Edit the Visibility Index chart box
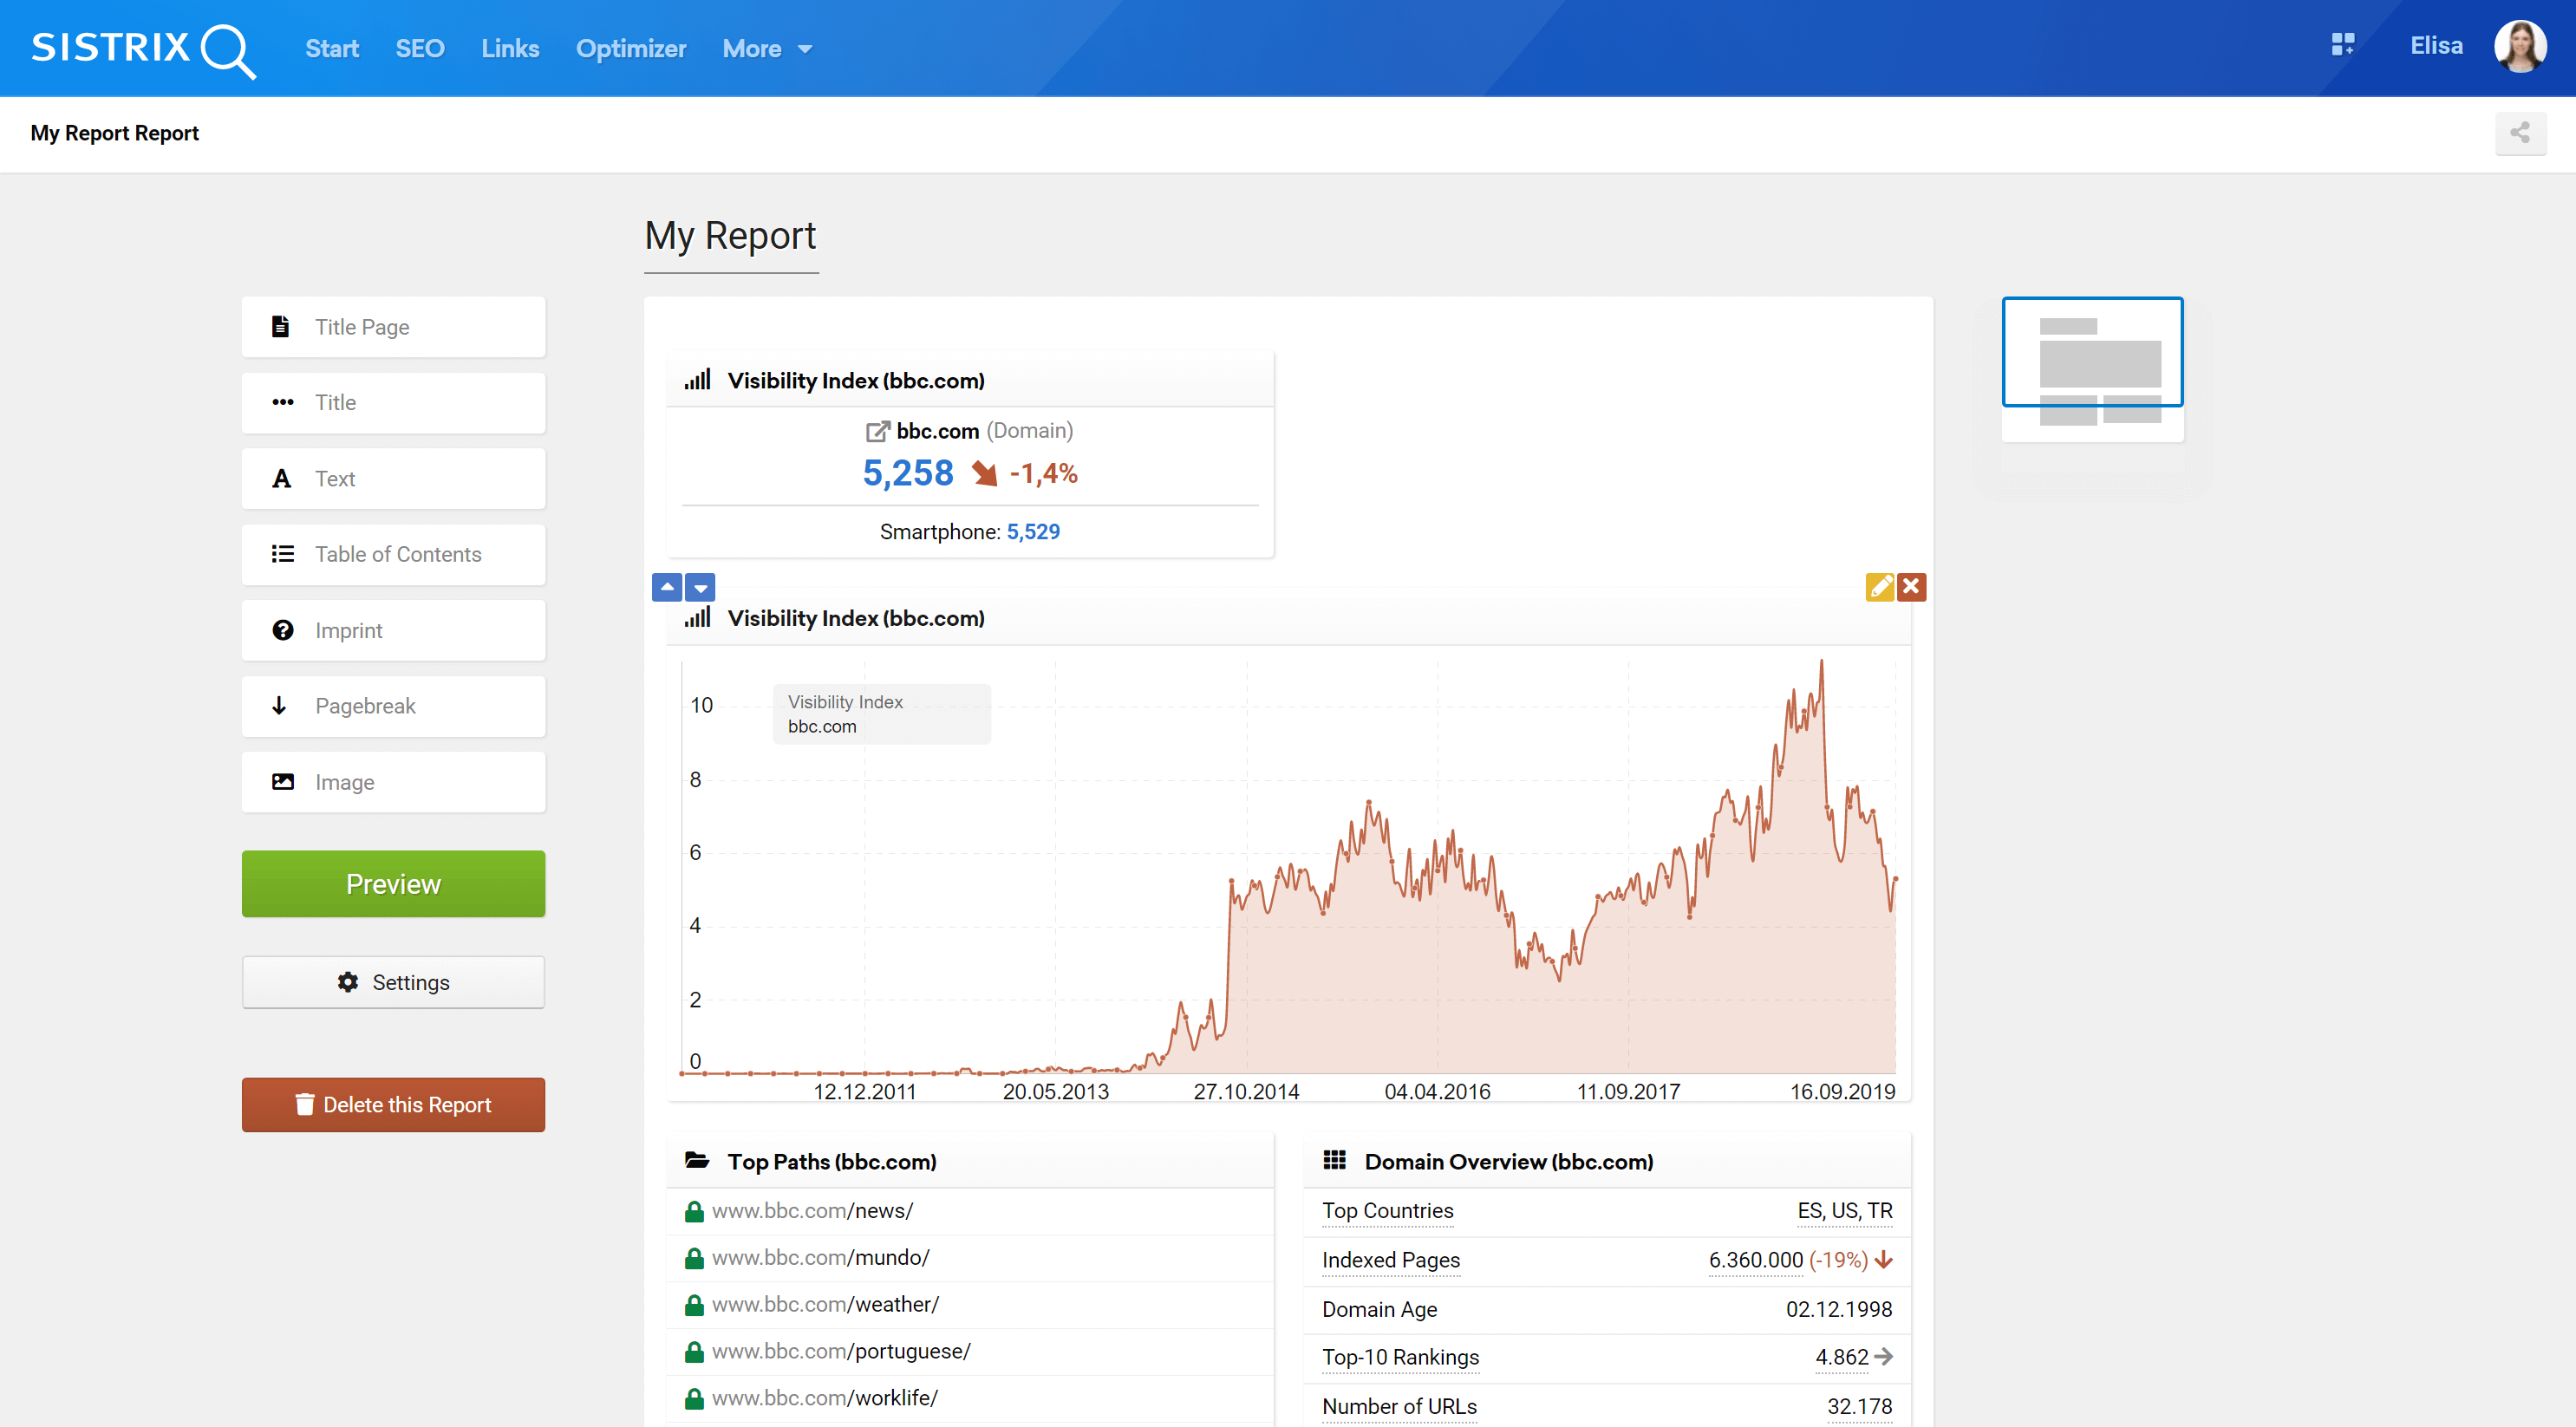The image size is (2576, 1427). pyautogui.click(x=1879, y=587)
